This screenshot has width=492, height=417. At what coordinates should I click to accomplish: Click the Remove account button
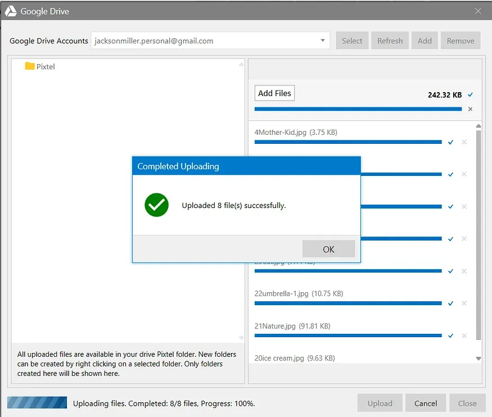pos(461,40)
